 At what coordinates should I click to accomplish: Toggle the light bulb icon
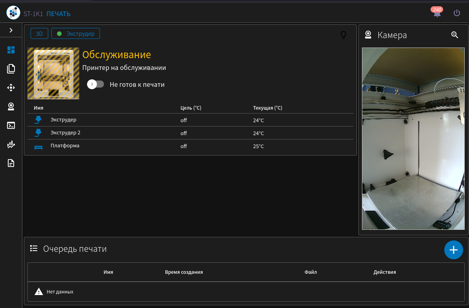coord(344,35)
